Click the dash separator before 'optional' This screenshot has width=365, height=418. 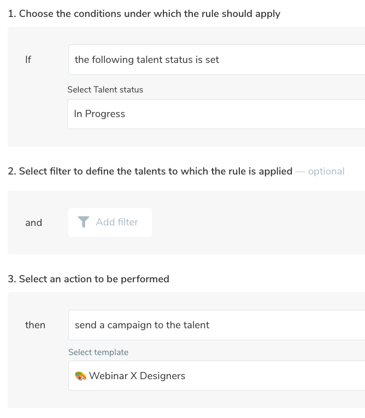pos(300,171)
